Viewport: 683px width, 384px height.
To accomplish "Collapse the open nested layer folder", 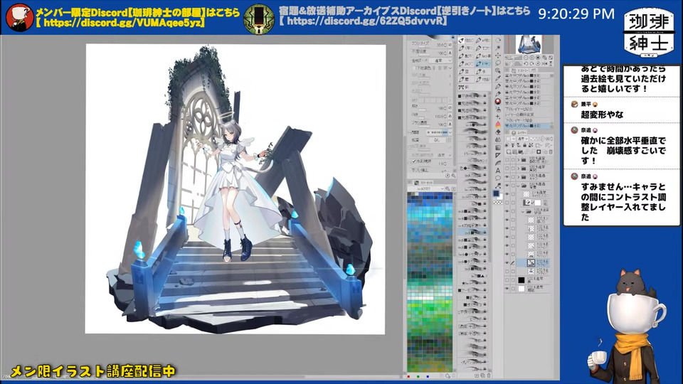I will pos(523,211).
